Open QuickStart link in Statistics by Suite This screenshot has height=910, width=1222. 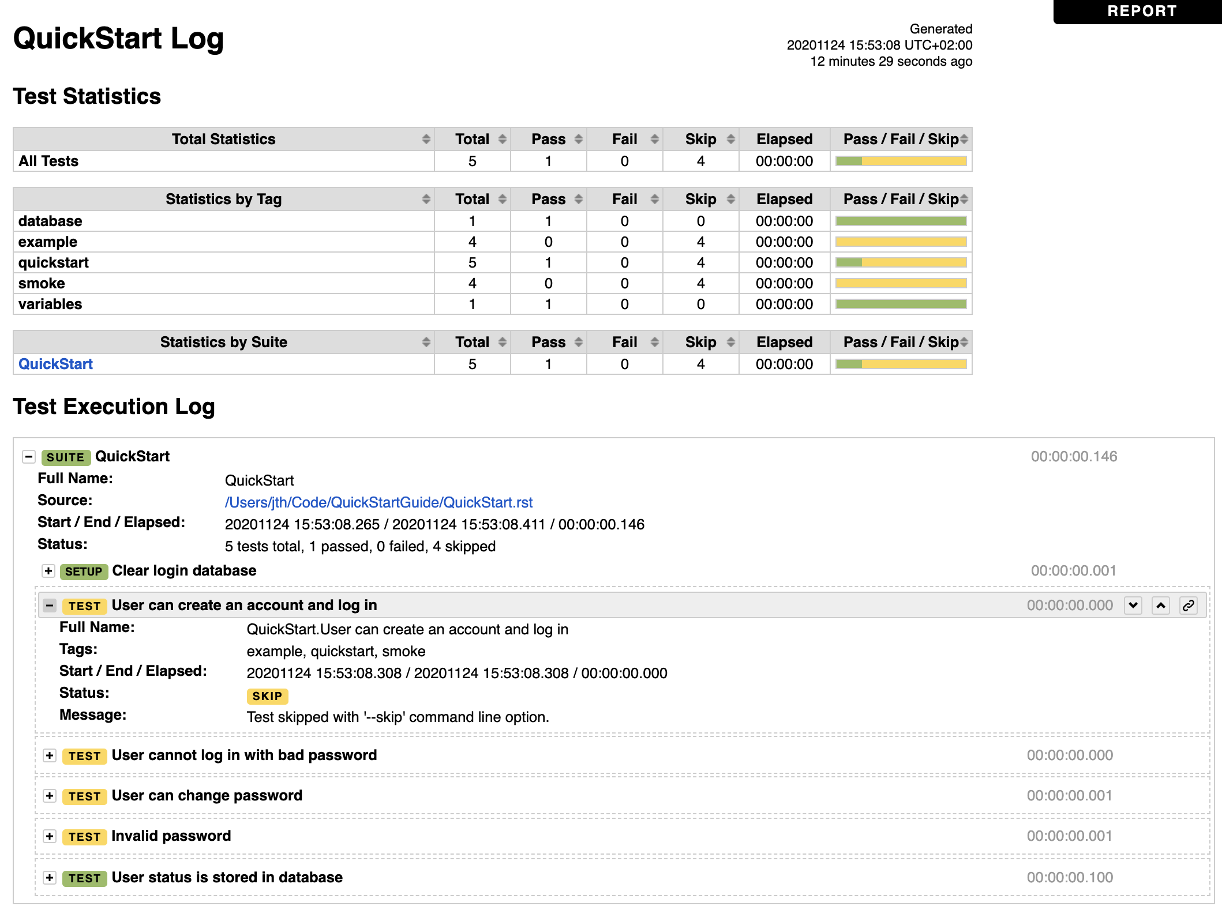point(55,363)
